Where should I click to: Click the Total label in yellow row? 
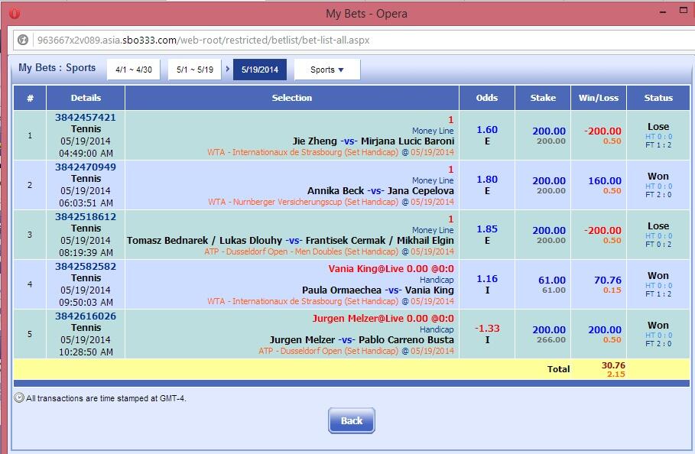[558, 368]
